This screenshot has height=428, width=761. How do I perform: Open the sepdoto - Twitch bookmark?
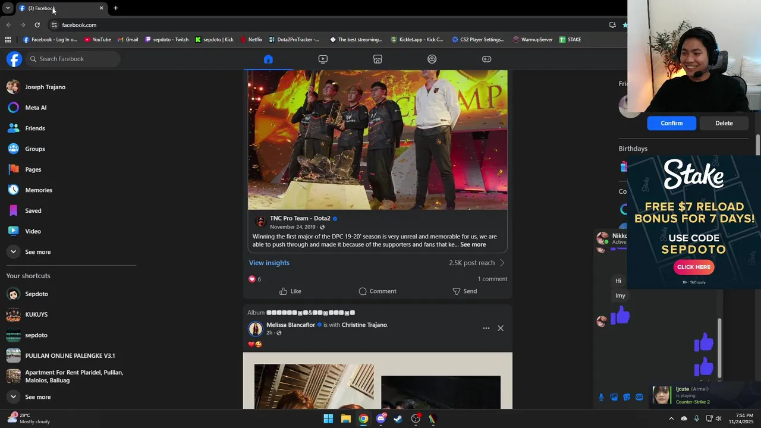click(167, 40)
